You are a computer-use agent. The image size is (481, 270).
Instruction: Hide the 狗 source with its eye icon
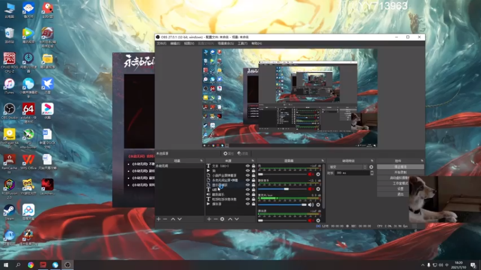pos(248,170)
